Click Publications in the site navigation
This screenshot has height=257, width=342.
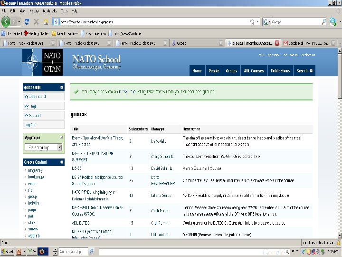tap(280, 70)
